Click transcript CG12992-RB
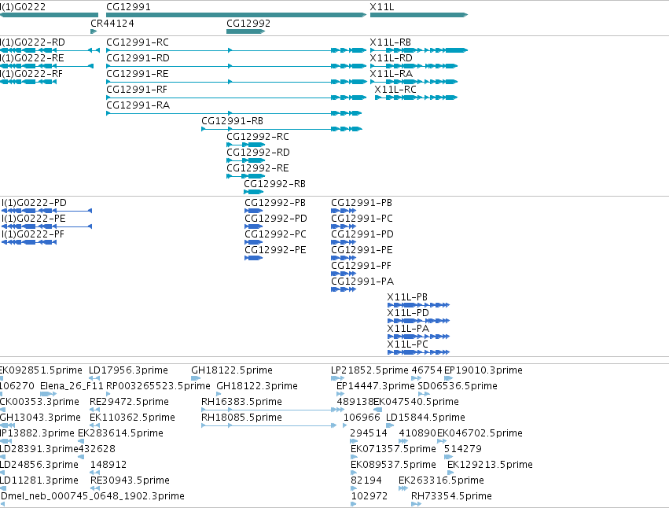Screen dimensions: 669x508 [x=253, y=192]
